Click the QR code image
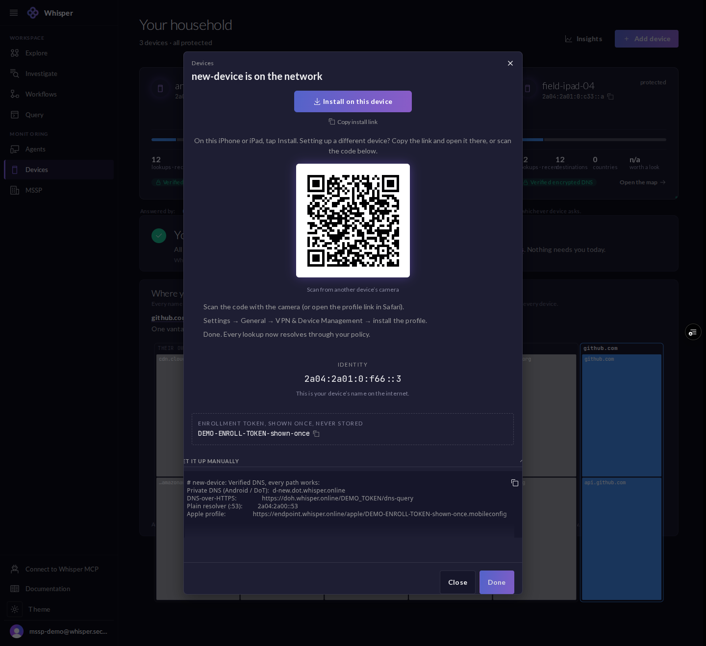The height and width of the screenshot is (646, 706). click(353, 221)
